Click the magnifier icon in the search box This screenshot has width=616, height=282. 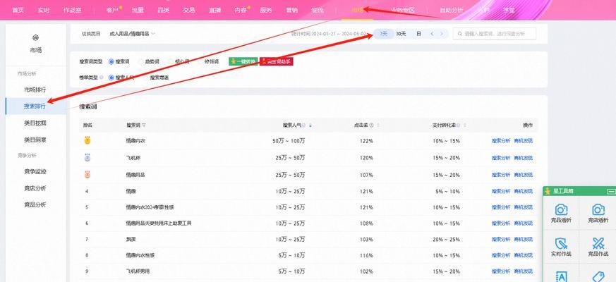[x=459, y=34]
